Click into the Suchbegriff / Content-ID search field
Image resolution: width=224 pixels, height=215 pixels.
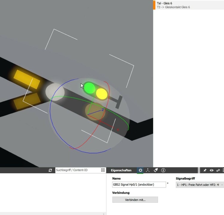pyautogui.click(x=78, y=170)
